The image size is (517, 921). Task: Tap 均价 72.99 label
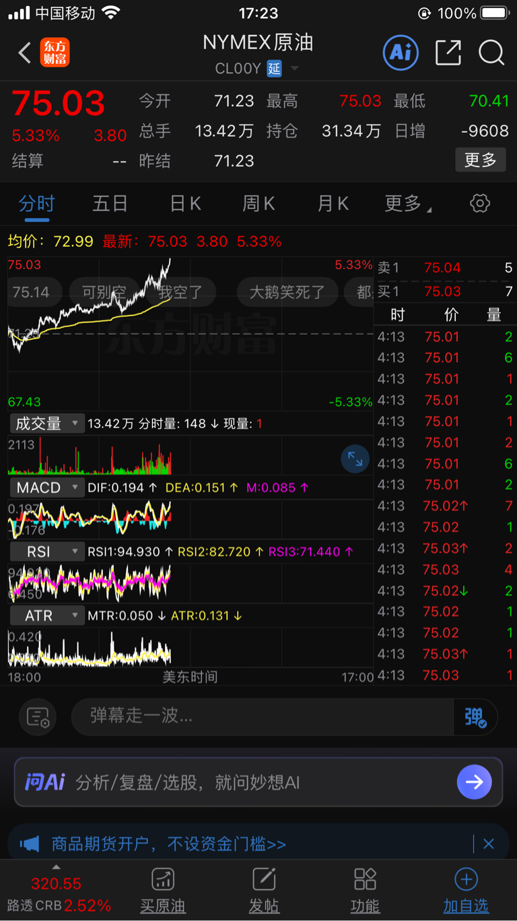50,241
